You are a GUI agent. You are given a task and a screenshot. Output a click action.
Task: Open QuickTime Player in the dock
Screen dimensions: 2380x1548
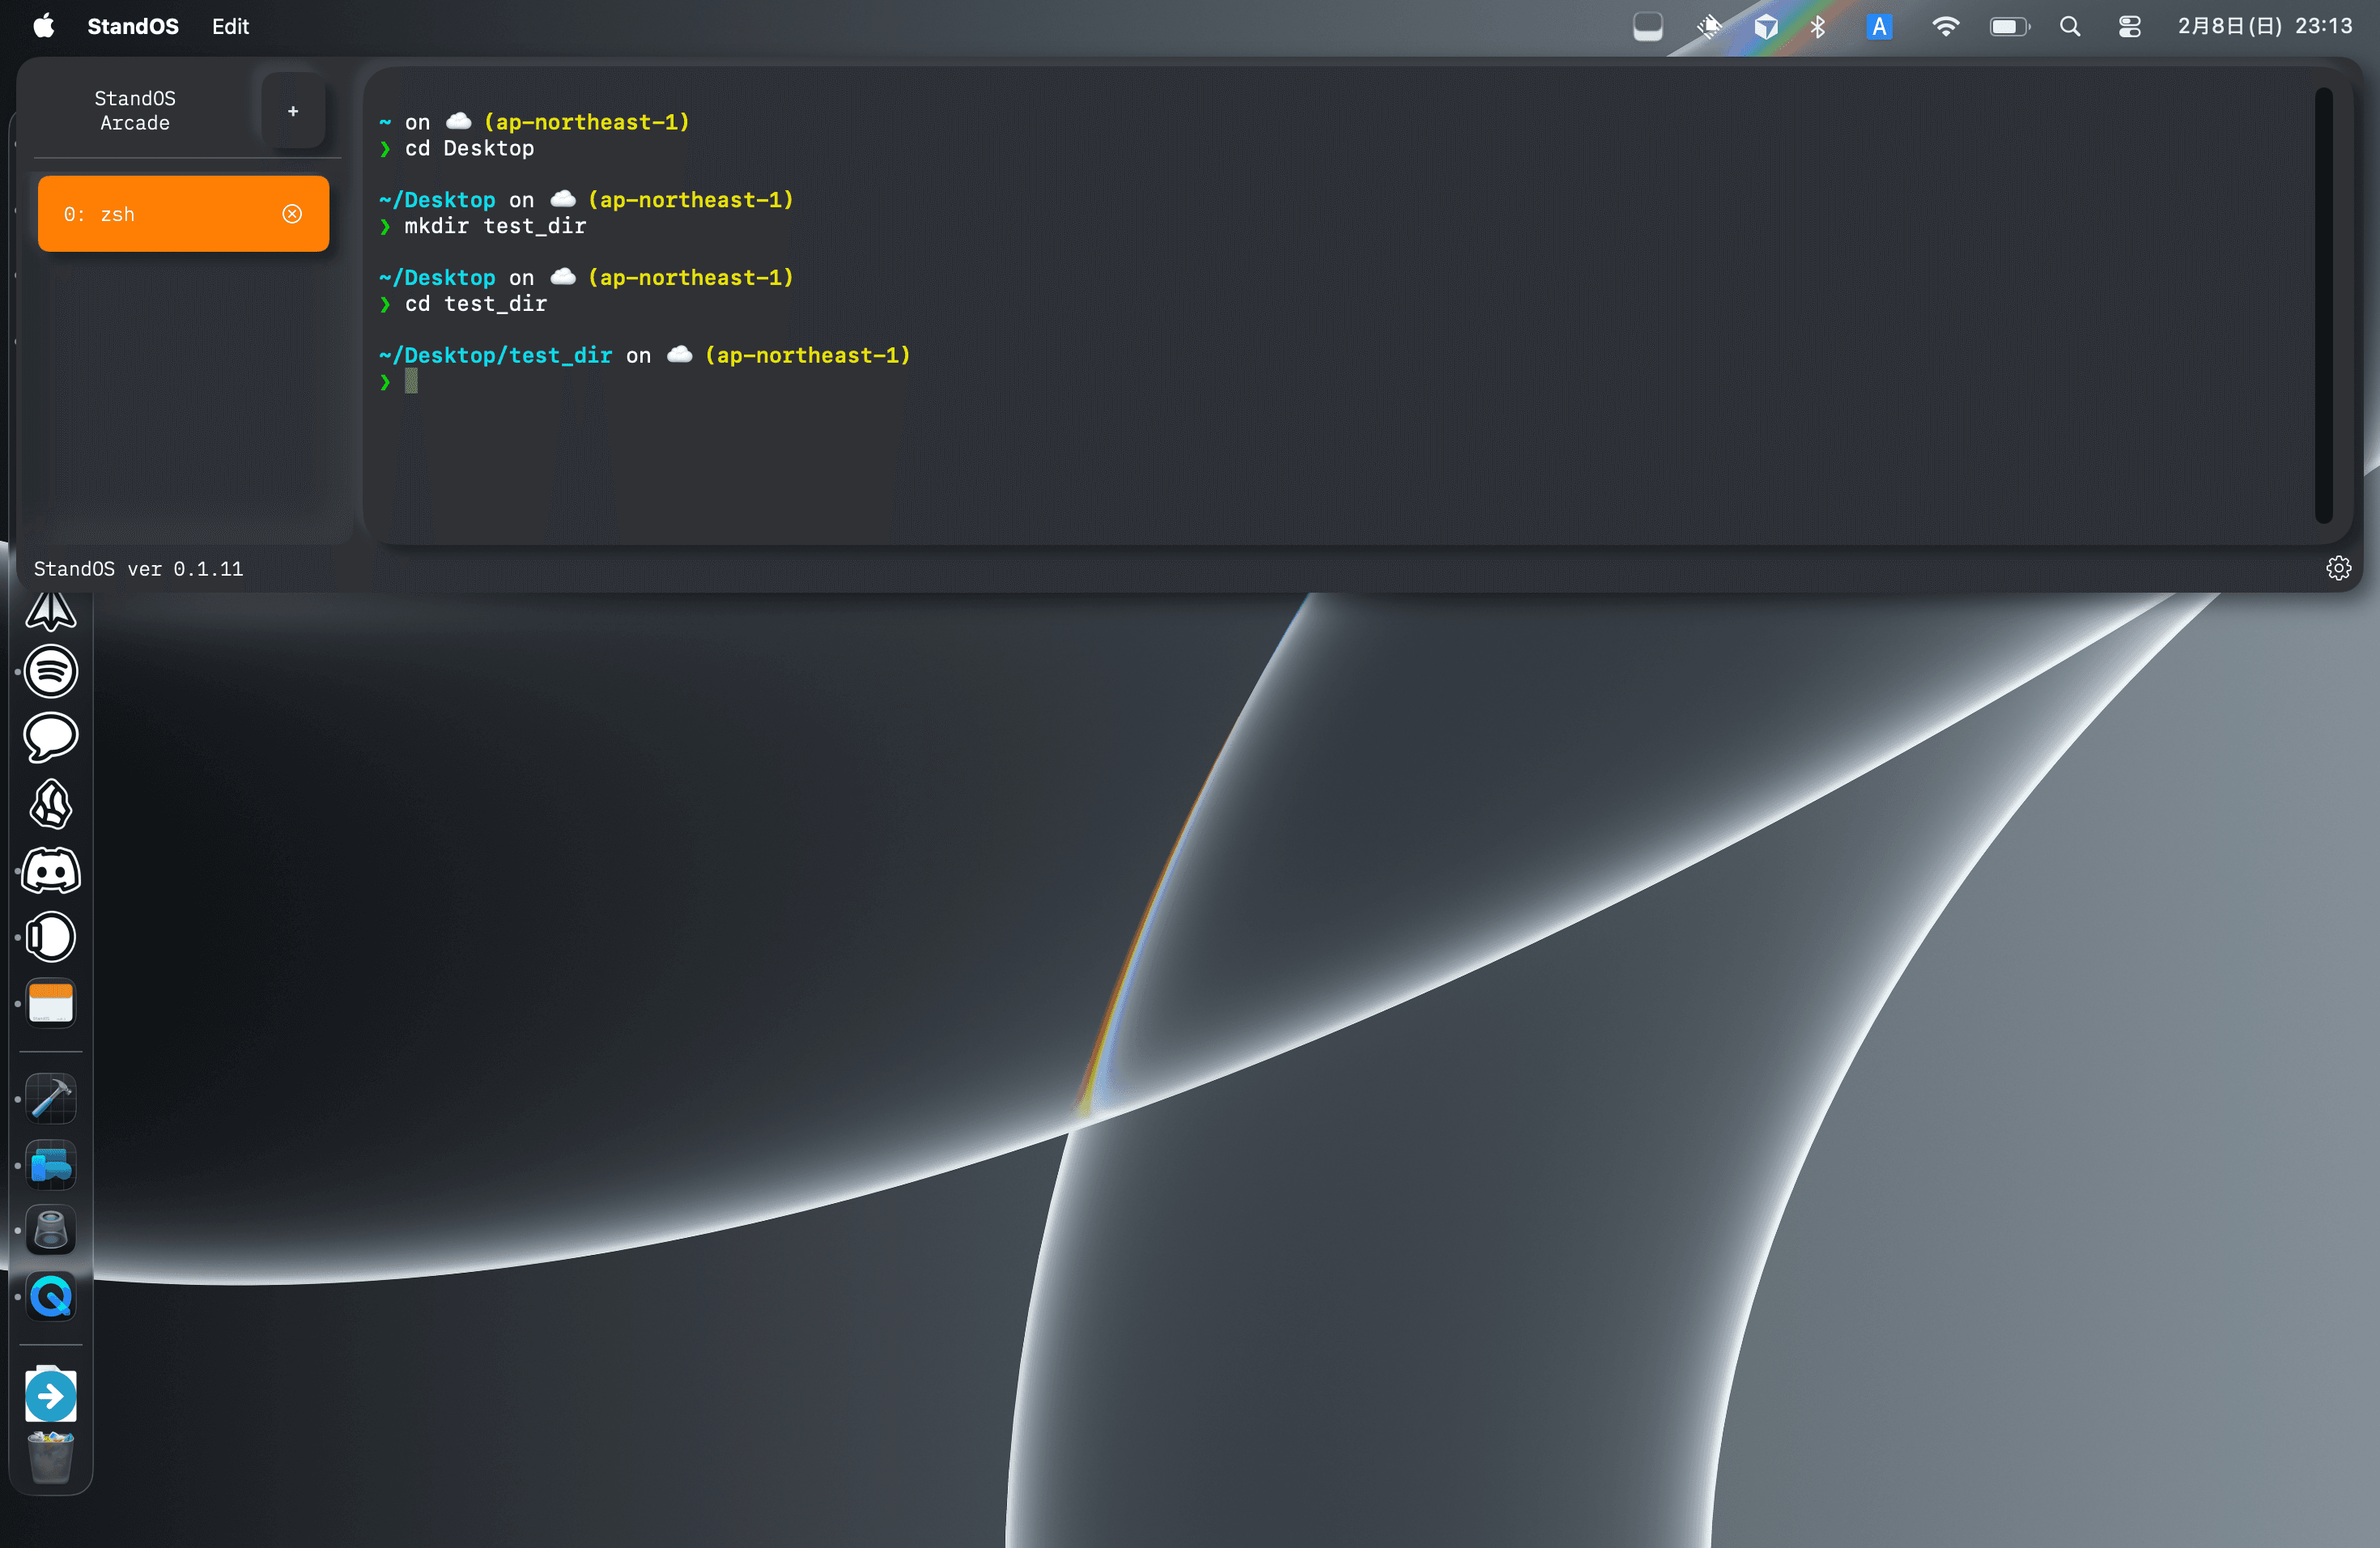[51, 1297]
